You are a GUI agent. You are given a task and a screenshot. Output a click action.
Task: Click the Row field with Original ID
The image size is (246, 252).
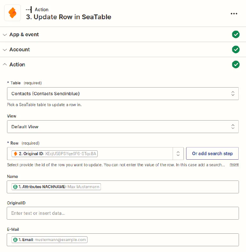click(135, 154)
